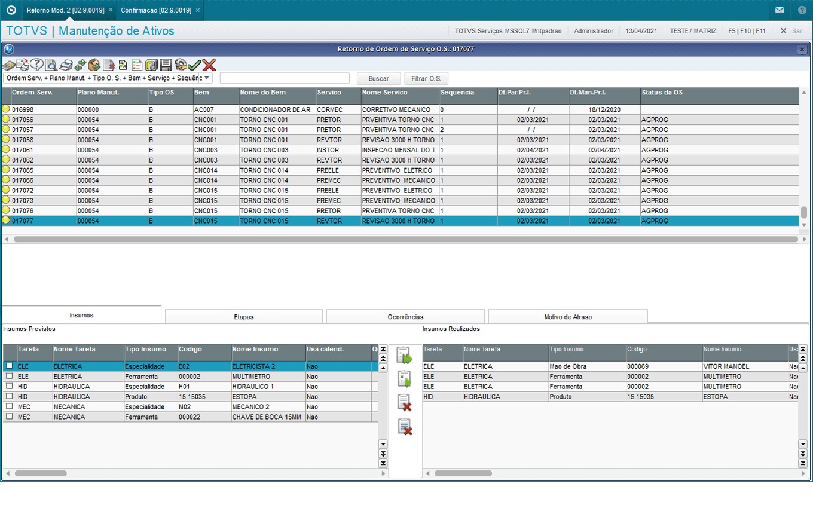Click the top clipboard with red X icon
Screen dimensions: 813x508
[x=405, y=402]
